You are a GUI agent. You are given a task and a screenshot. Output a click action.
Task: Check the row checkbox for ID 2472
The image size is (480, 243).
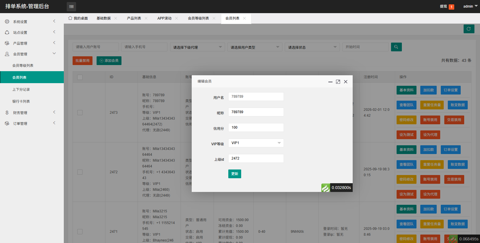coord(80,172)
